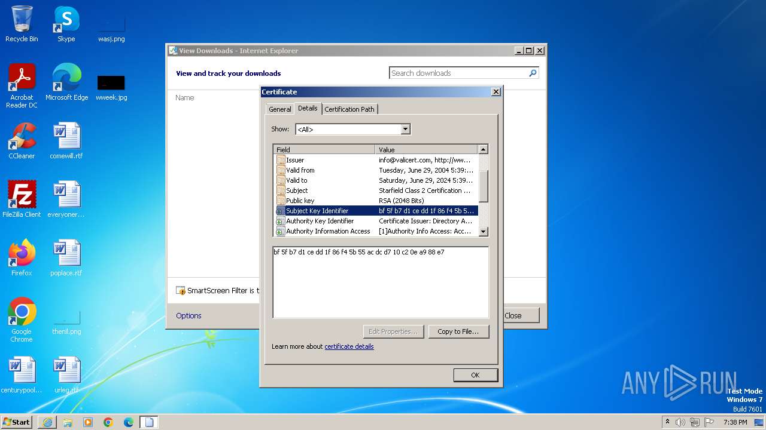
Task: Select the Issuer field row
Action: click(376, 160)
